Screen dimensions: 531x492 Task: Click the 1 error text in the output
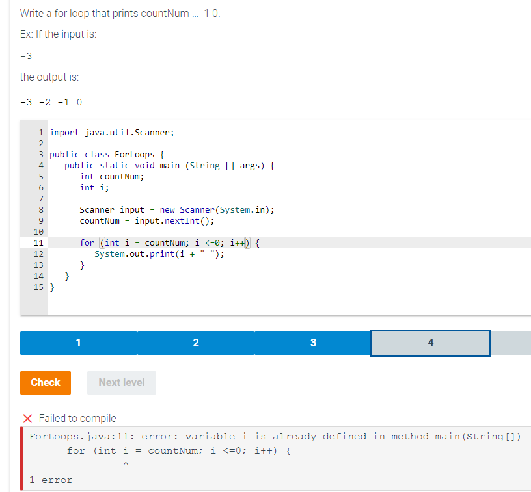click(x=44, y=479)
